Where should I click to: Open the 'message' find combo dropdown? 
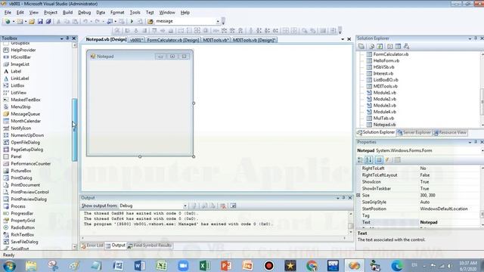(218, 21)
